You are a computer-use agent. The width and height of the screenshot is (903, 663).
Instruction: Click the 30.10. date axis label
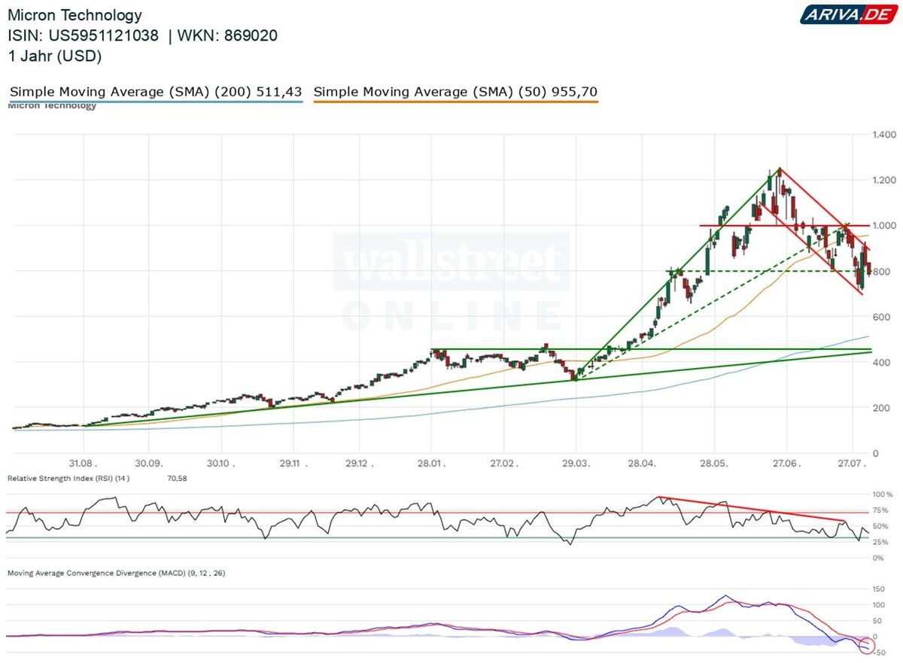(220, 464)
